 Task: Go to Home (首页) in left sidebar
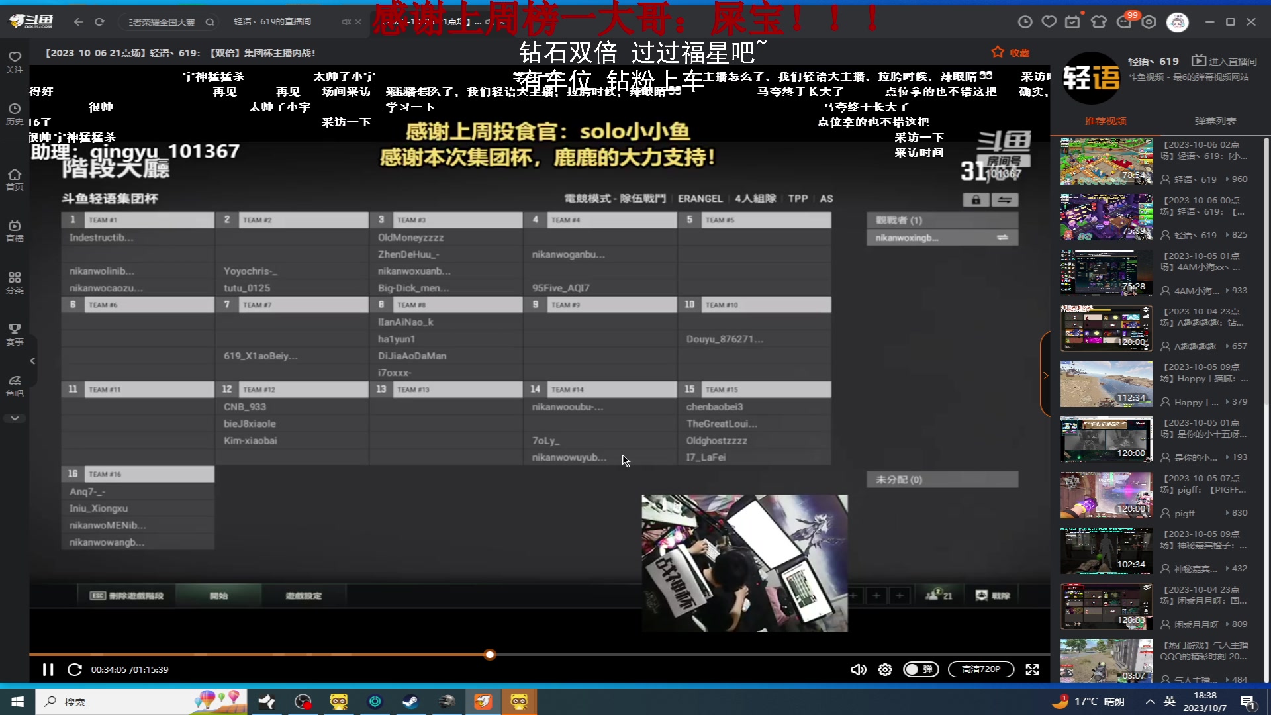coord(15,179)
